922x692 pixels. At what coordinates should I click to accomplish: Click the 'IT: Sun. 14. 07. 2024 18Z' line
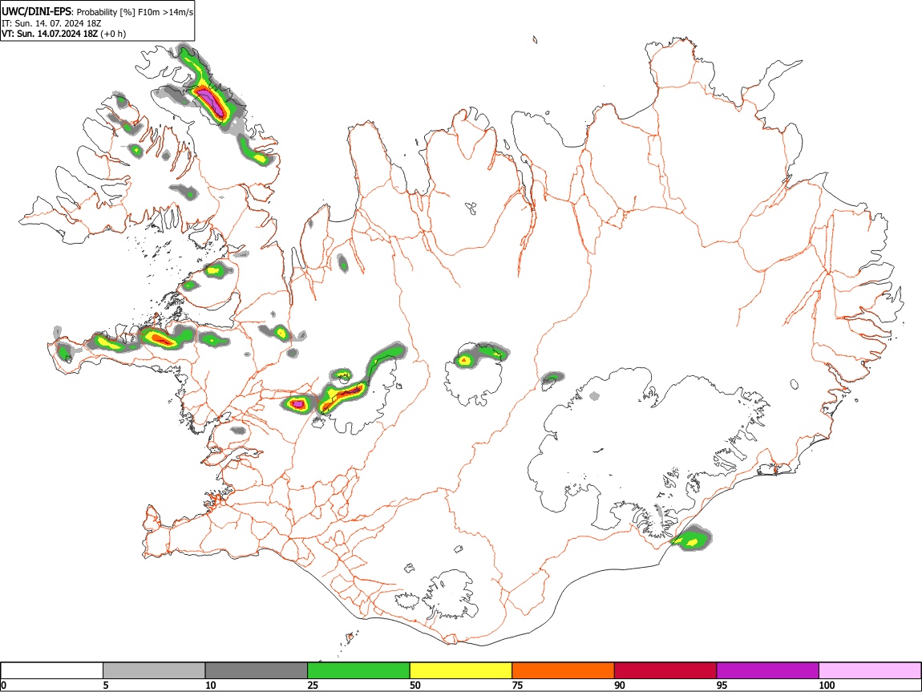coord(51,23)
